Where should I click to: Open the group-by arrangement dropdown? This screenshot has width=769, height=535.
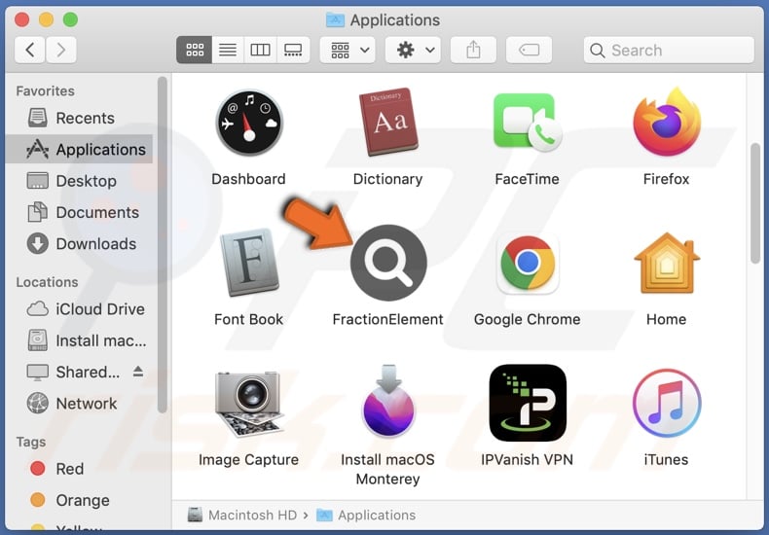[348, 50]
